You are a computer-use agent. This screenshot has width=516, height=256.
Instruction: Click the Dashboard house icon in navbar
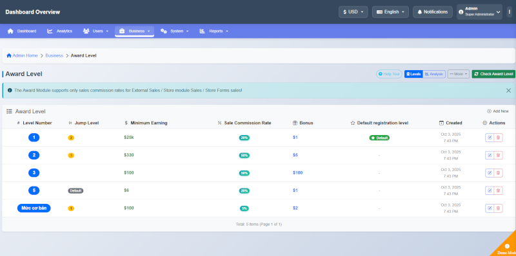(10, 31)
